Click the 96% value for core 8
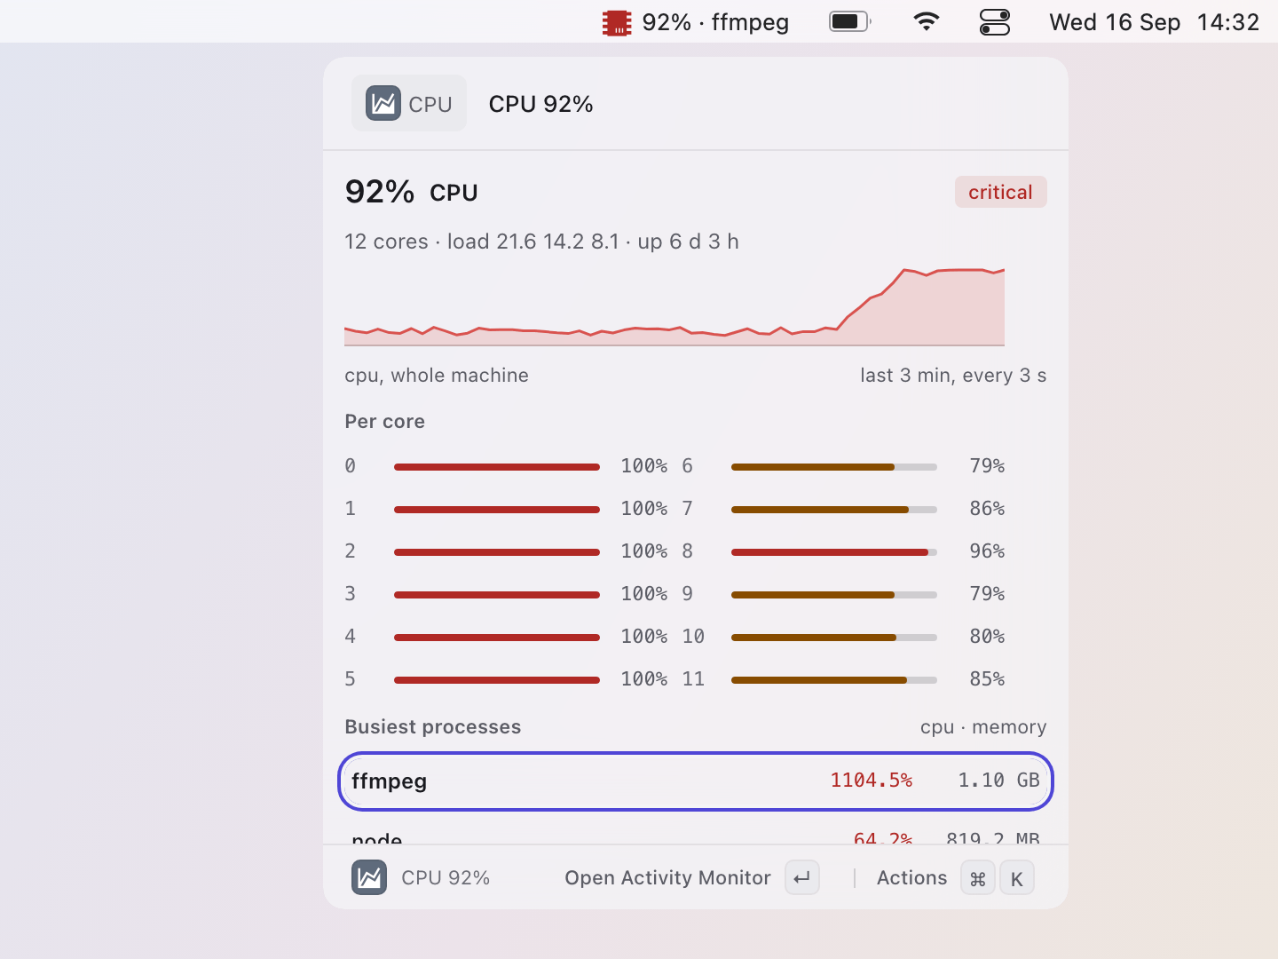The image size is (1278, 959). click(x=987, y=551)
